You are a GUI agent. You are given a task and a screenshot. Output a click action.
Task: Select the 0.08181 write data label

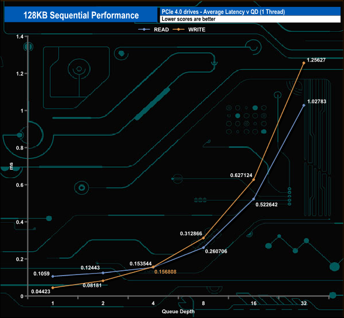point(92,286)
